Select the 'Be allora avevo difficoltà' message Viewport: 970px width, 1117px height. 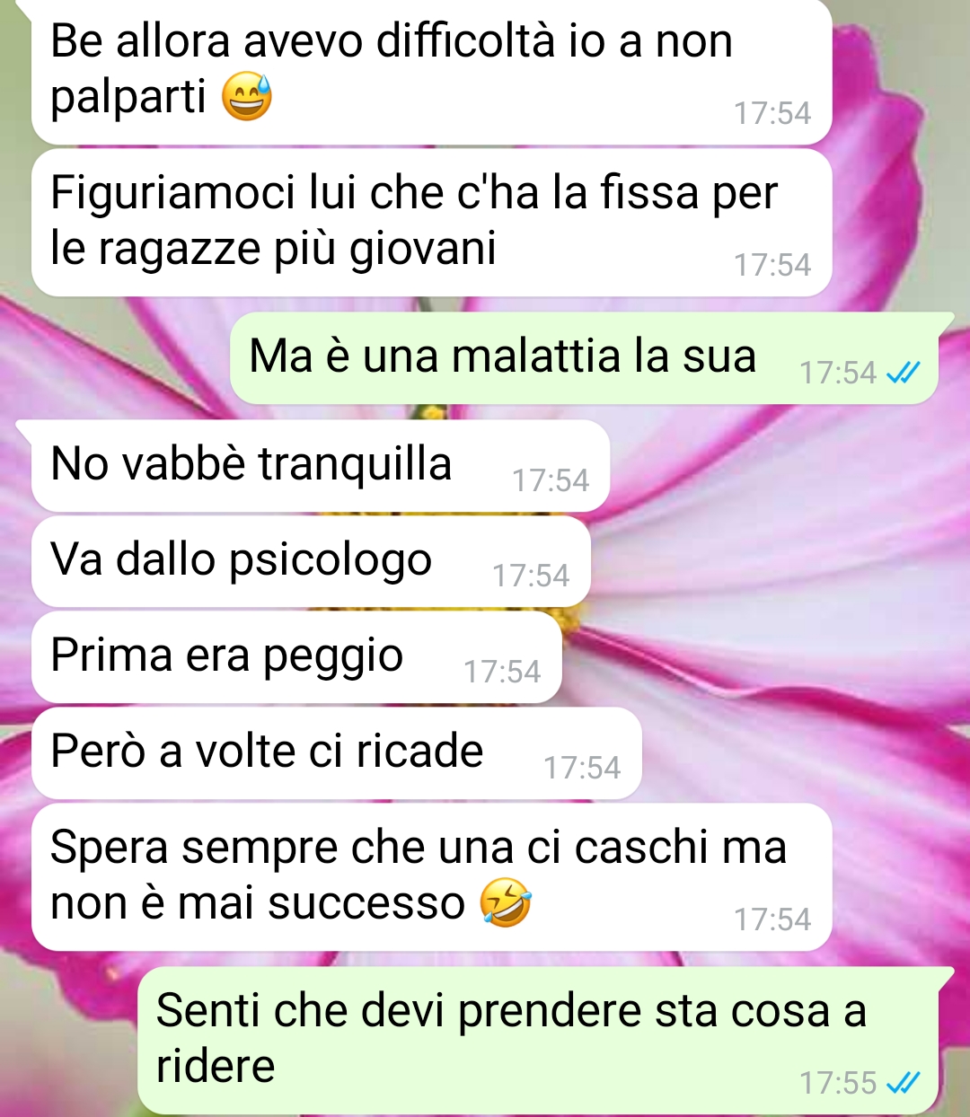[431, 72]
